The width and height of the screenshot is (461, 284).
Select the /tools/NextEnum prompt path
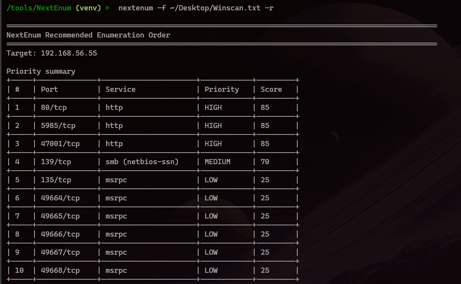pos(39,8)
